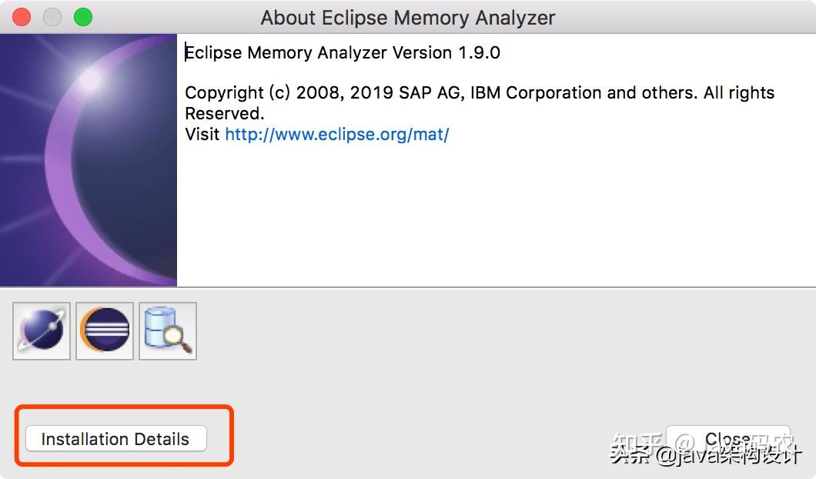Click the Eclipse Memory Analyzer planet feature icon
816x479 pixels.
tap(42, 330)
